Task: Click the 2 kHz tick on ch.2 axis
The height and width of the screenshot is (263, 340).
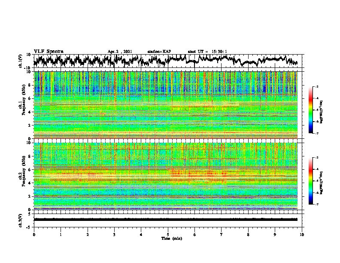Action: (x=30, y=196)
